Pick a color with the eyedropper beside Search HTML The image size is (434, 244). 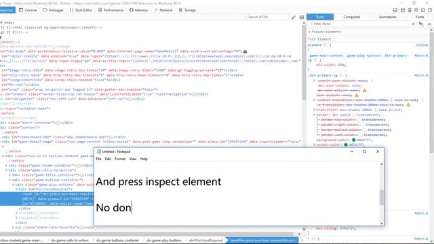(294, 17)
